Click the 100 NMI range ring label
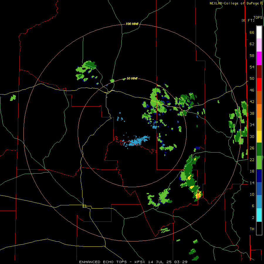 pos(132,24)
